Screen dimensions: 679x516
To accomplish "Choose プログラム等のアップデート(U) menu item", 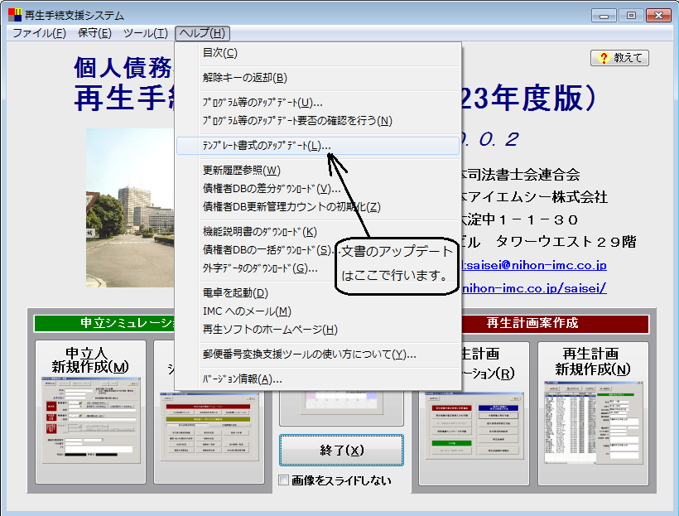I will point(262,103).
